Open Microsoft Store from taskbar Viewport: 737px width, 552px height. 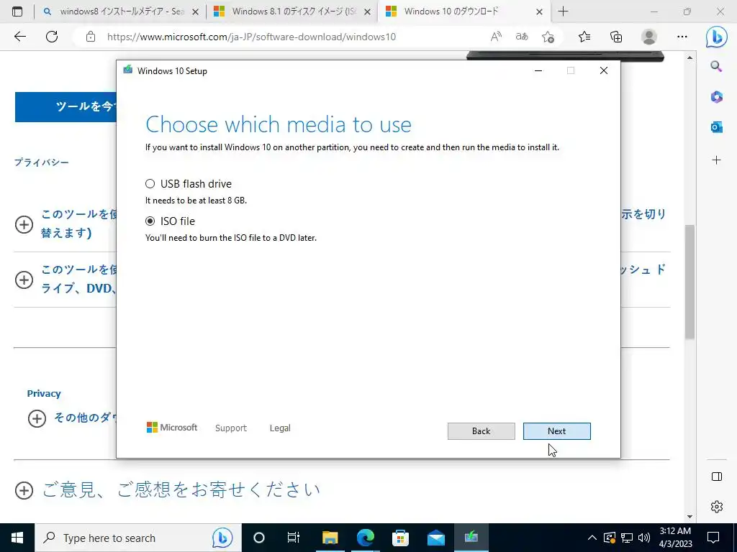coord(400,538)
